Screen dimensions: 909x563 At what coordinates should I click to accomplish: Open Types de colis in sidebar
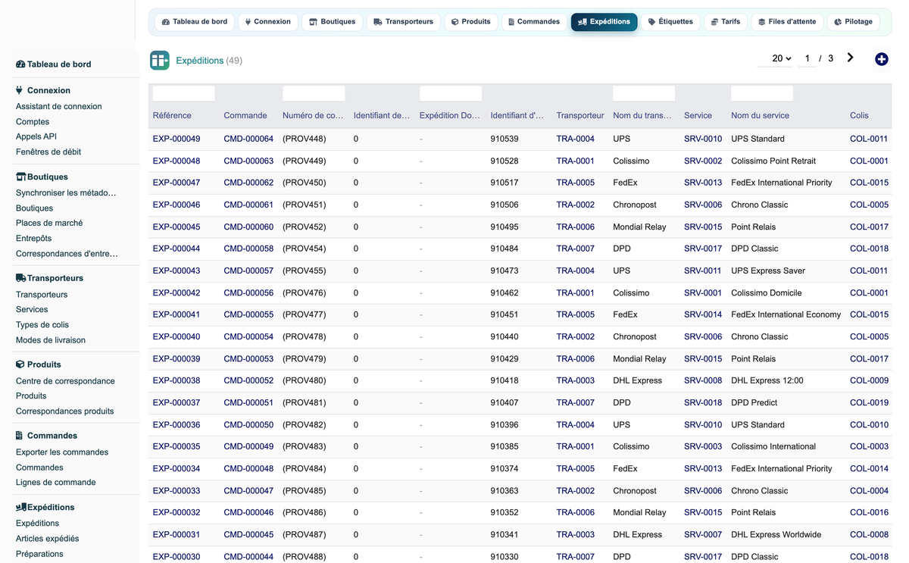point(42,325)
